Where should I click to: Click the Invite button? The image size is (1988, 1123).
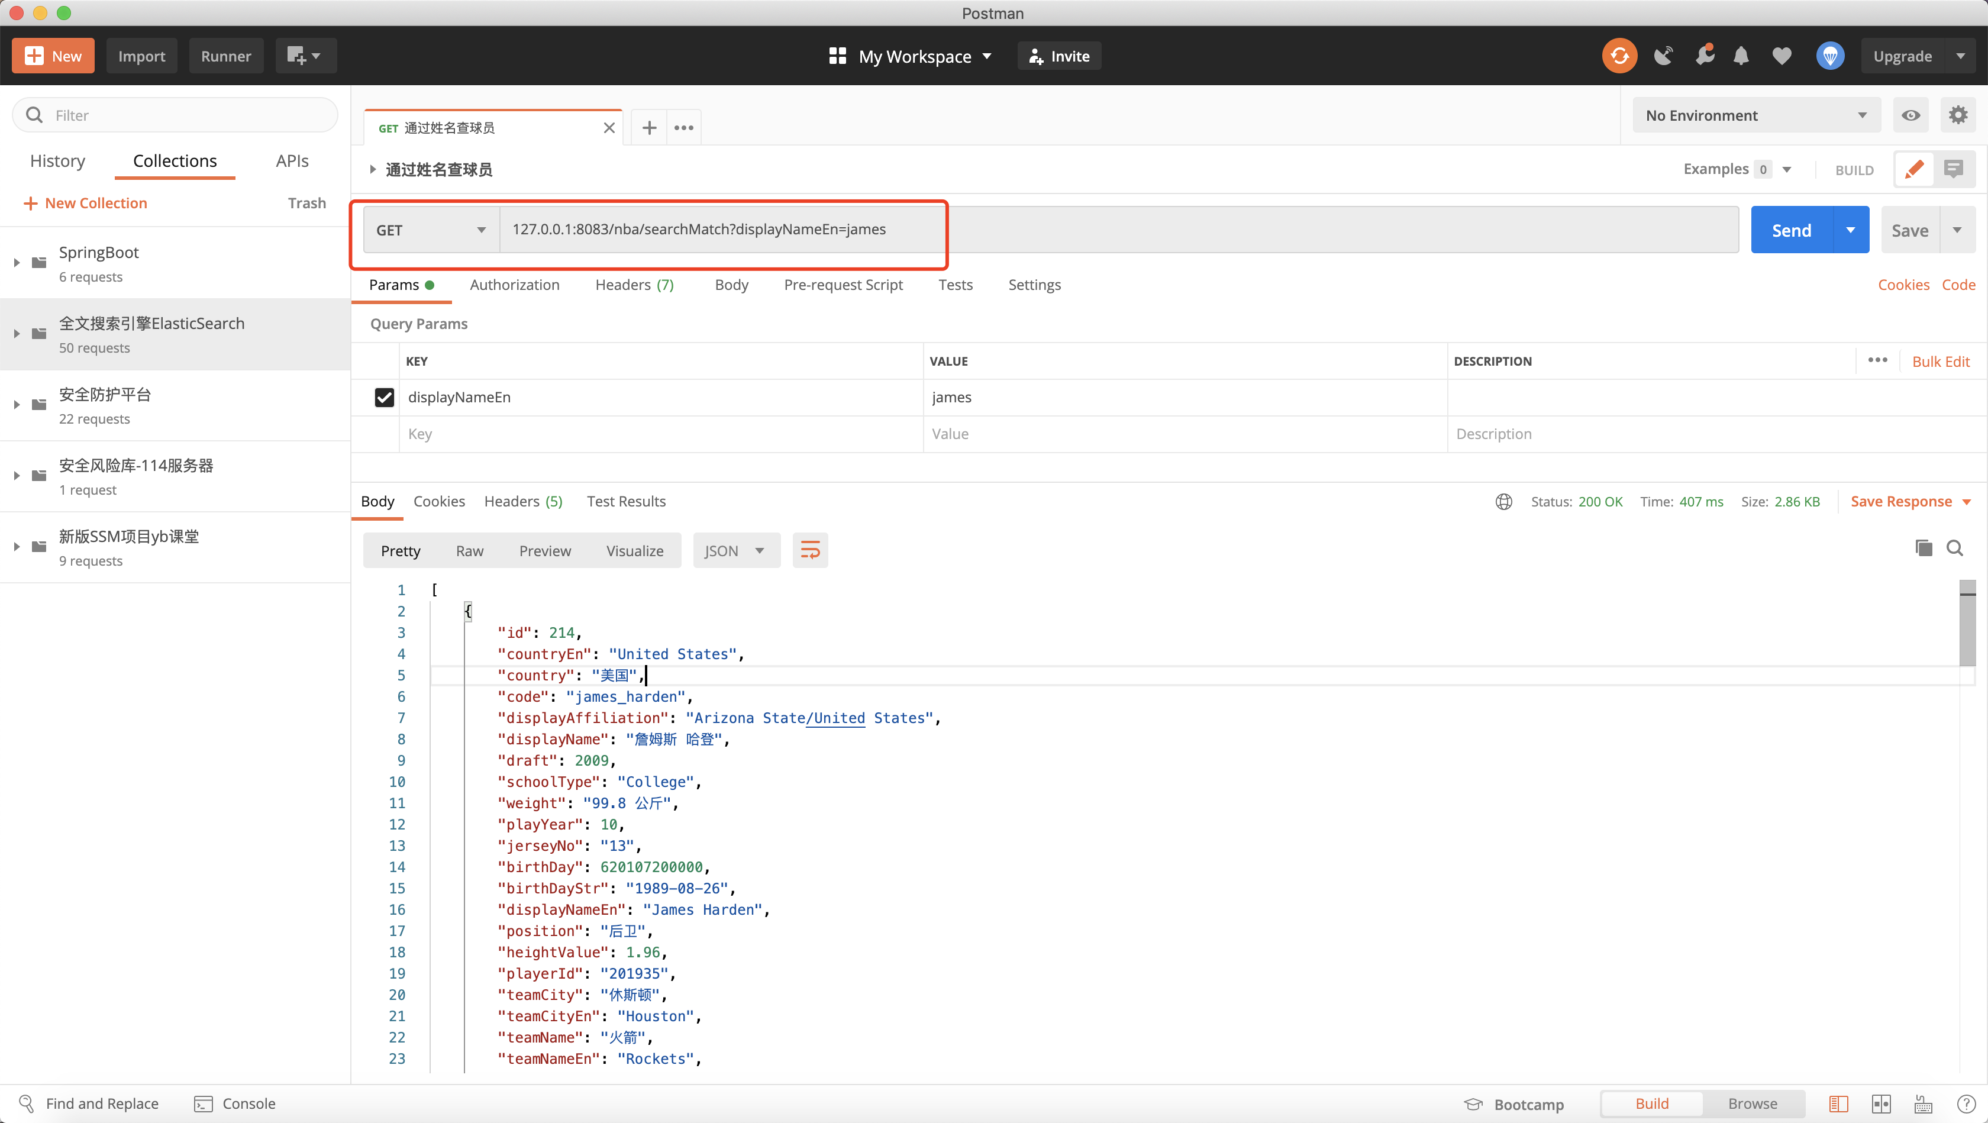1059,56
